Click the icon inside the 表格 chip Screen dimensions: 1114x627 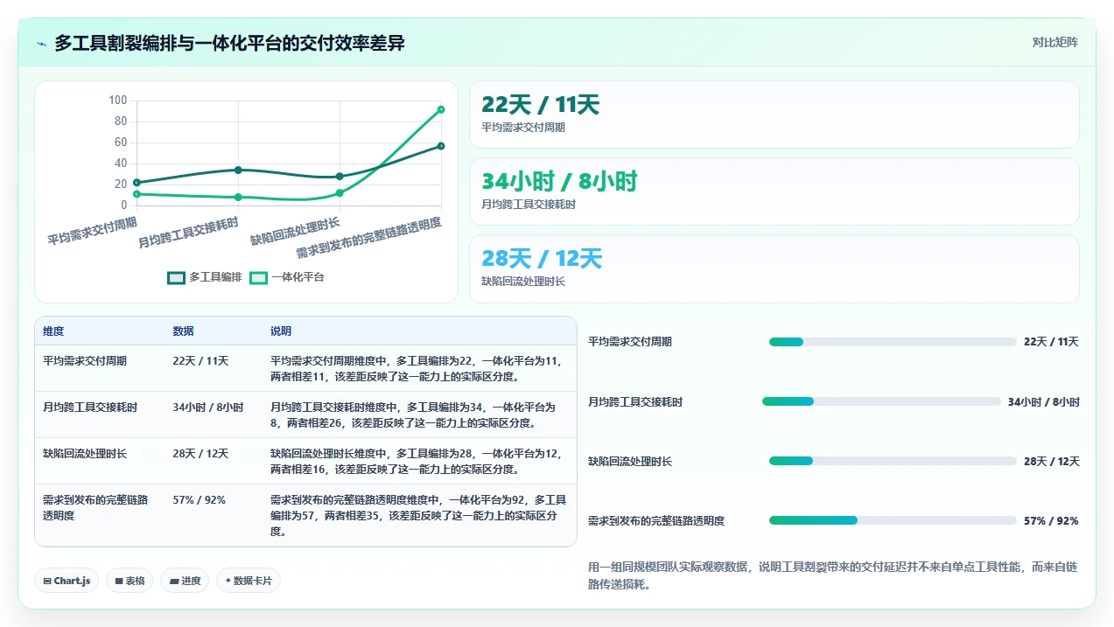click(x=118, y=581)
